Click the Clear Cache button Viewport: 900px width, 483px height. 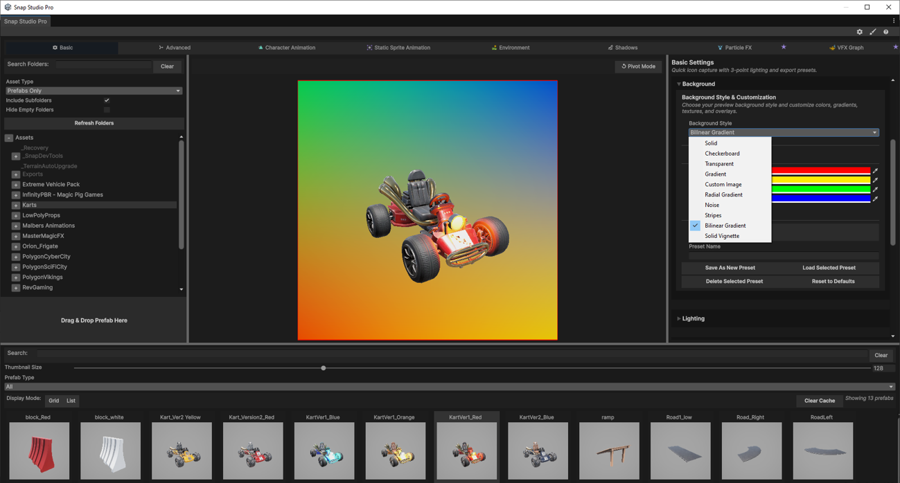819,401
